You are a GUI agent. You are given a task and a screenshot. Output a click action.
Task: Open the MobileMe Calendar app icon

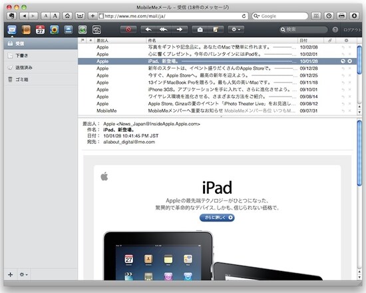[40, 30]
